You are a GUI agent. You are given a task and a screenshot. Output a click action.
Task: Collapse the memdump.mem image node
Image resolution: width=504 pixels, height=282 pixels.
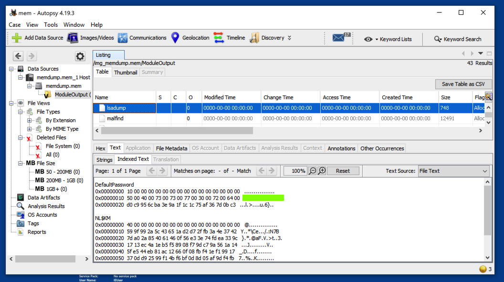29,86
